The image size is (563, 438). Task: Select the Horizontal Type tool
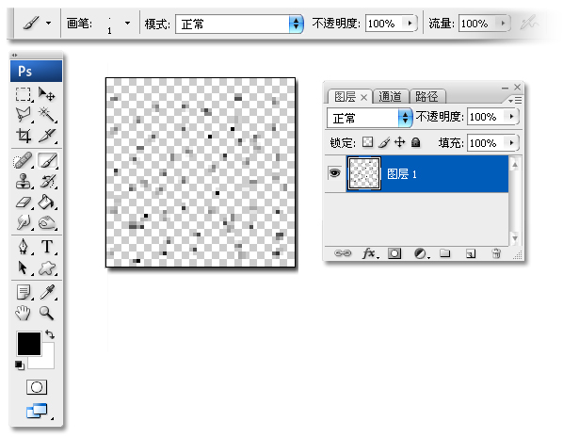click(x=47, y=247)
